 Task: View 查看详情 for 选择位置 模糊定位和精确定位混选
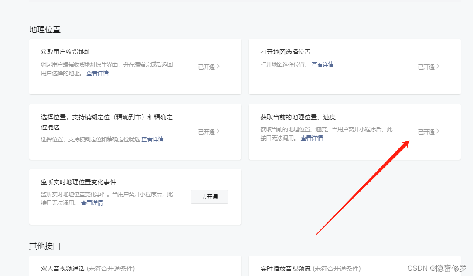pos(152,139)
